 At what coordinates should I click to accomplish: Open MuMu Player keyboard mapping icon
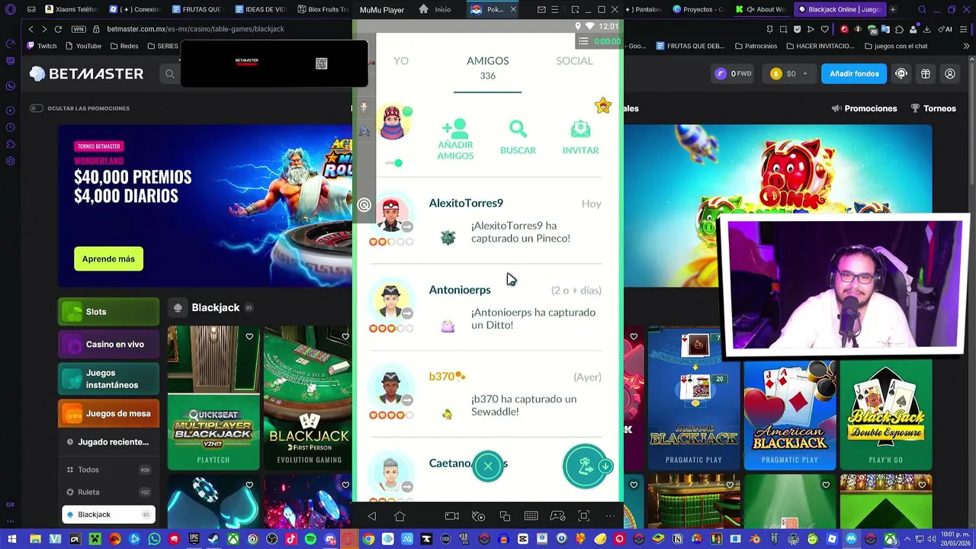tap(531, 516)
